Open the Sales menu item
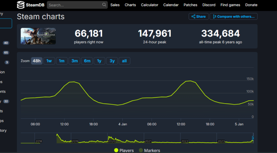Screen dimensions: 277x153 pyautogui.click(x=115, y=5)
